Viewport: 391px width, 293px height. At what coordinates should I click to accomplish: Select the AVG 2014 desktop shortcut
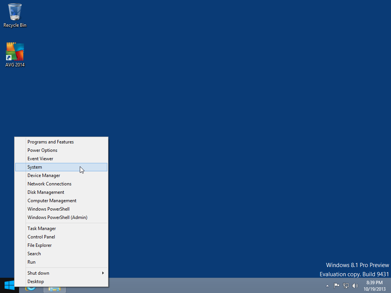point(15,55)
